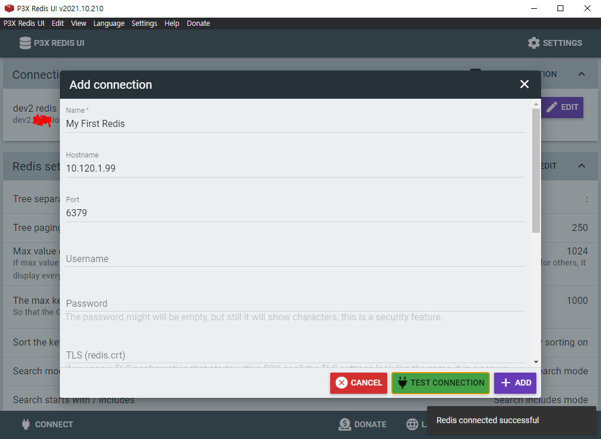The width and height of the screenshot is (601, 439).
Task: Open the Language menu
Action: (x=109, y=24)
